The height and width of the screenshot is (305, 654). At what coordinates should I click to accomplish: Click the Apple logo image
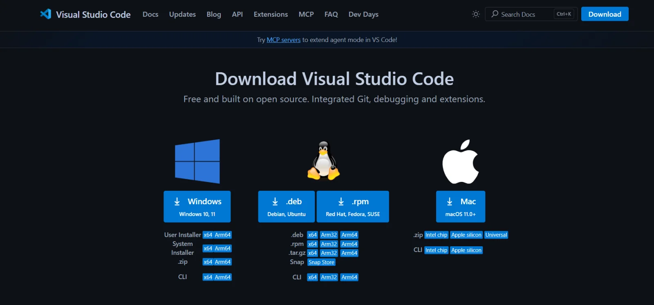pos(461,161)
